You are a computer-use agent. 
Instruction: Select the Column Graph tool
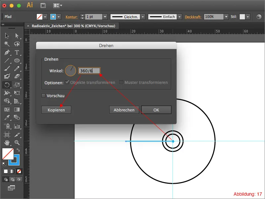pos(17,126)
